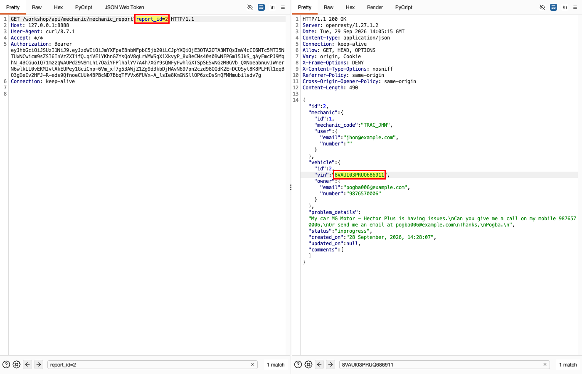Click the jhon@example.com email value
This screenshot has width=582, height=374.
(x=370, y=138)
